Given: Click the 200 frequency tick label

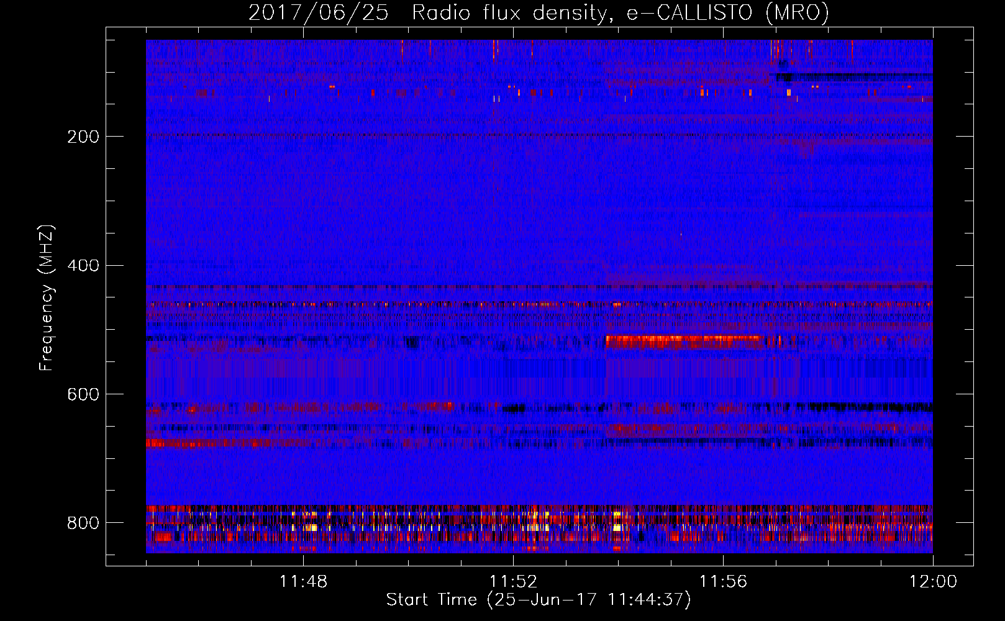Looking at the screenshot, I should point(83,137).
